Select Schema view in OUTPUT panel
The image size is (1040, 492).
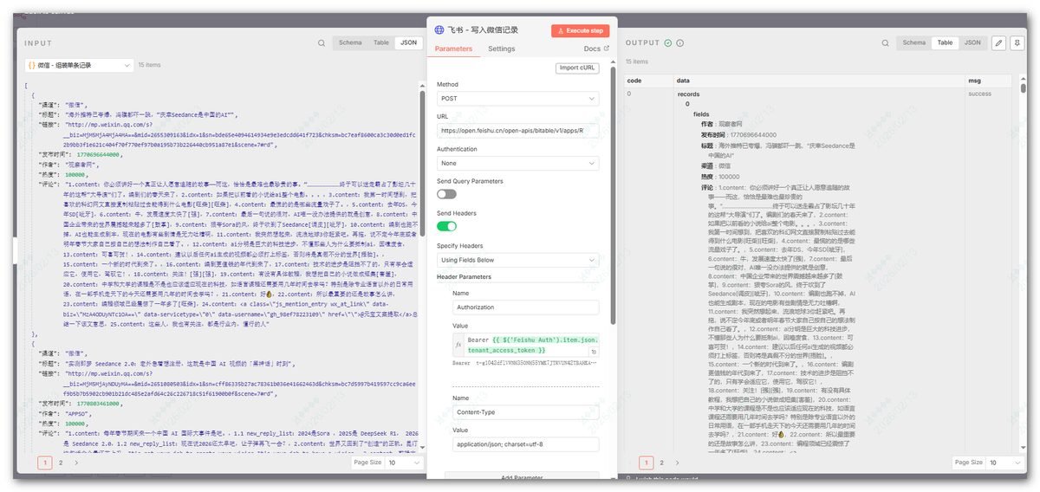tap(914, 42)
